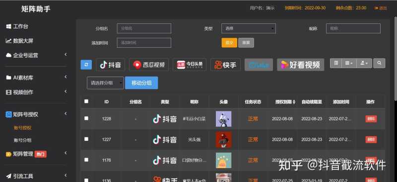Screen dimensions: 397x182
Task: Focus the 添加时间 input field
Action: point(144,43)
